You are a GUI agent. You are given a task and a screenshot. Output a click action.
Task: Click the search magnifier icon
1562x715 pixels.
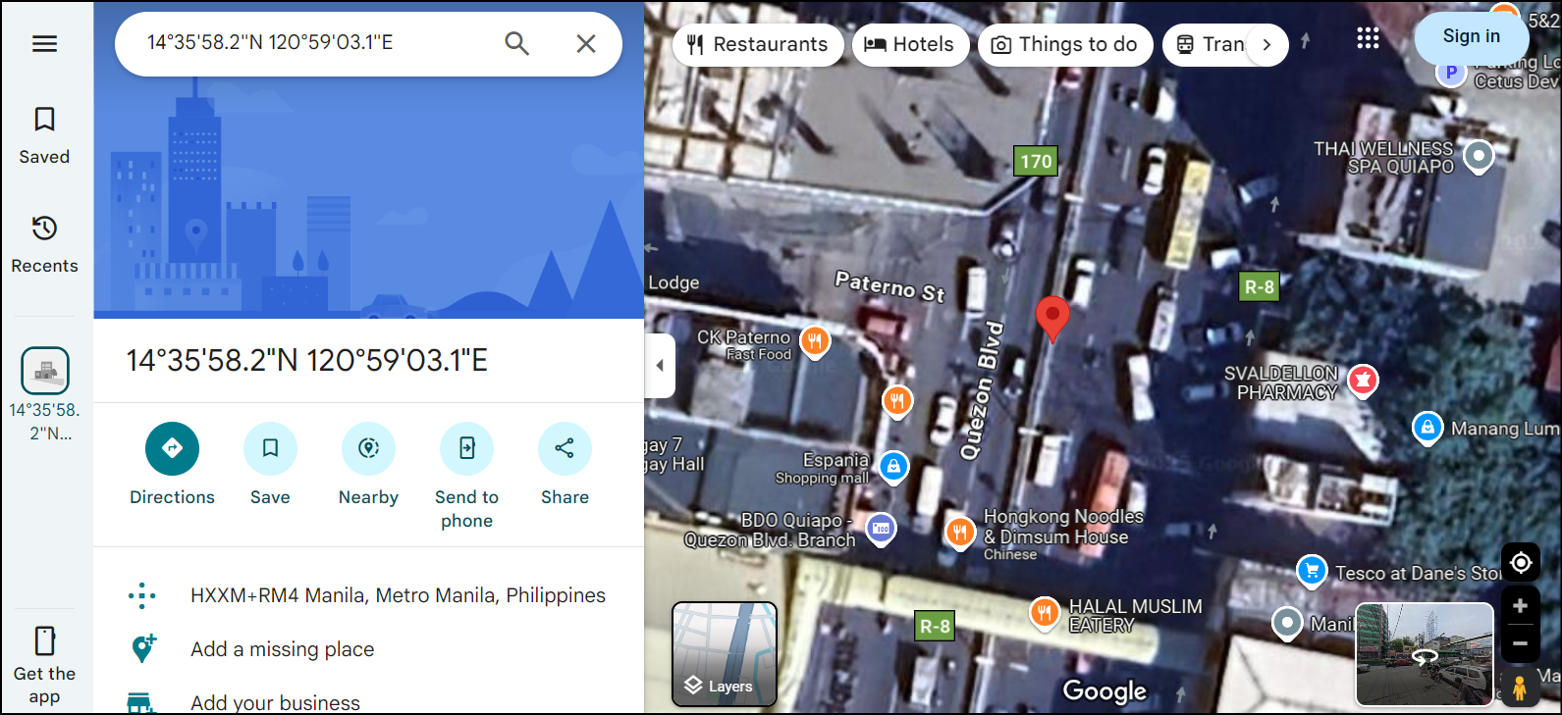pos(516,43)
